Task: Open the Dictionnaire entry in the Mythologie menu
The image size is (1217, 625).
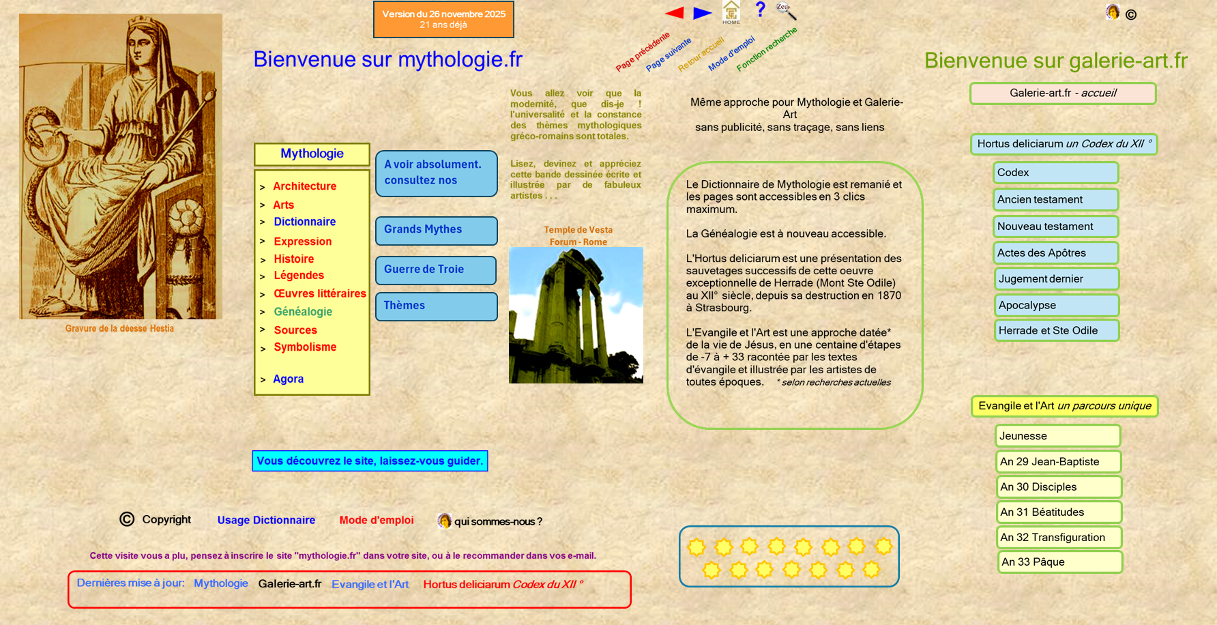Action: point(305,222)
